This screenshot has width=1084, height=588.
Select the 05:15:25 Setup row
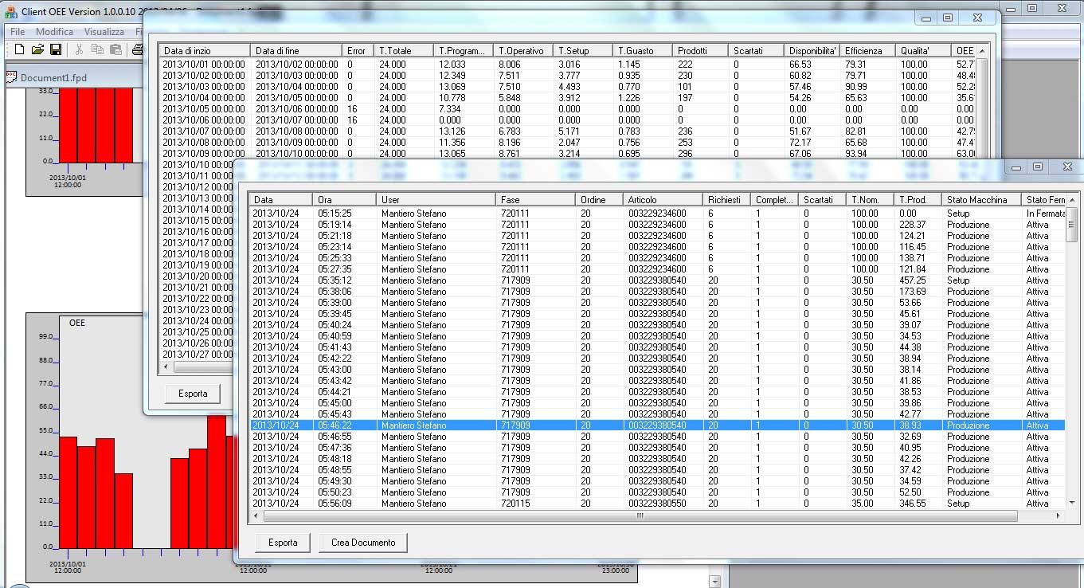click(658, 214)
